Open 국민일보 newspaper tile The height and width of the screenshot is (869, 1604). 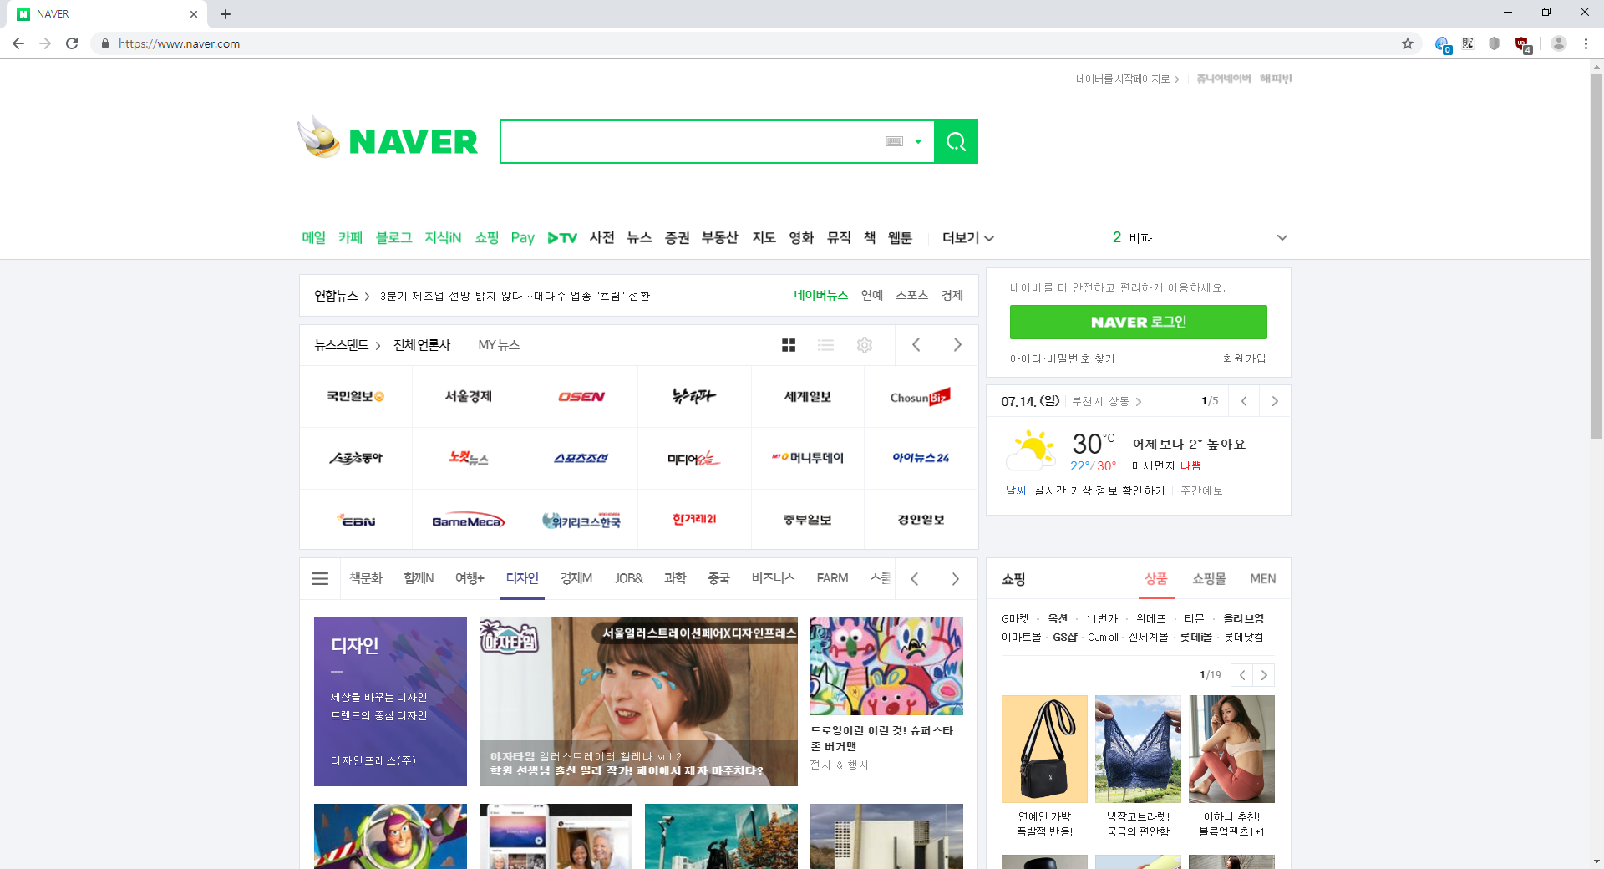coord(356,396)
